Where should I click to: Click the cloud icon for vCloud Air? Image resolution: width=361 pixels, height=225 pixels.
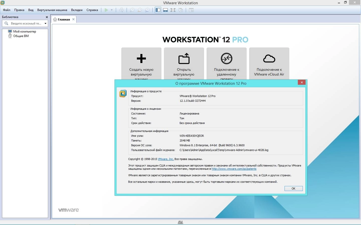[269, 58]
